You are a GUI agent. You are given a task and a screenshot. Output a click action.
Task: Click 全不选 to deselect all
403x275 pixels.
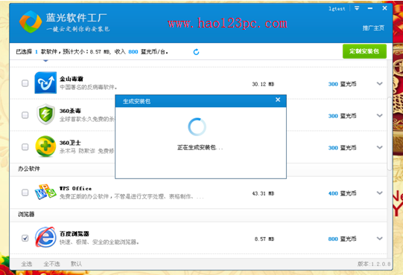51,264
